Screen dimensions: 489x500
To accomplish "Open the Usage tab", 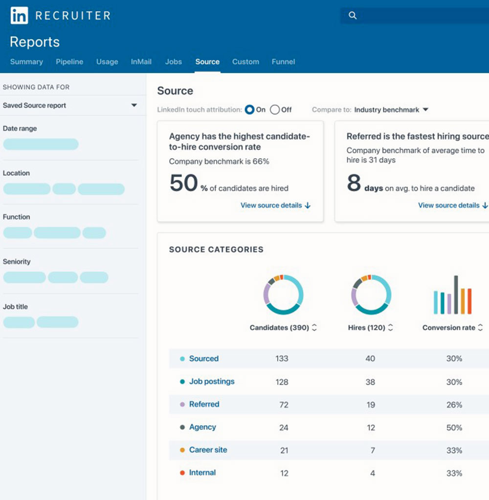I will coord(107,62).
